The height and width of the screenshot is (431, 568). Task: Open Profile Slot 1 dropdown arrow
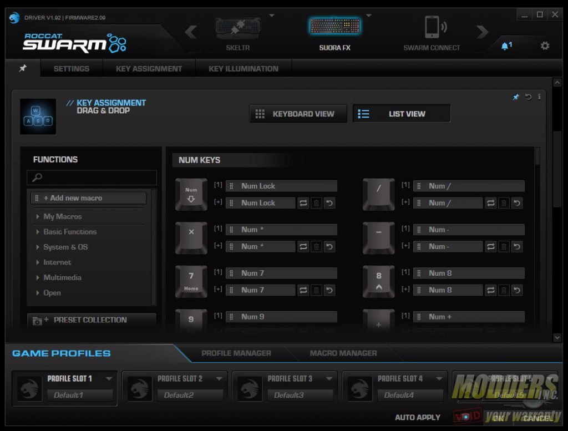click(x=109, y=378)
